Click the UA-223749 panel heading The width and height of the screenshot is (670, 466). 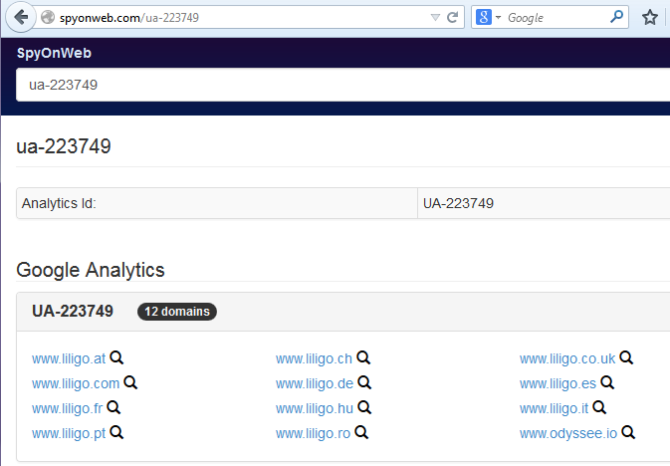73,312
